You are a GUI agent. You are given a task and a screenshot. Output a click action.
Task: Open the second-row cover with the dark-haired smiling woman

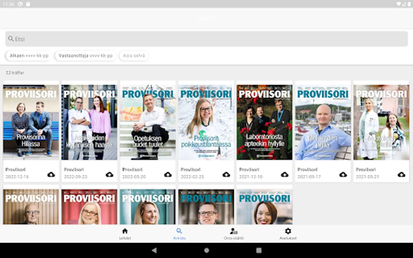pos(264,206)
